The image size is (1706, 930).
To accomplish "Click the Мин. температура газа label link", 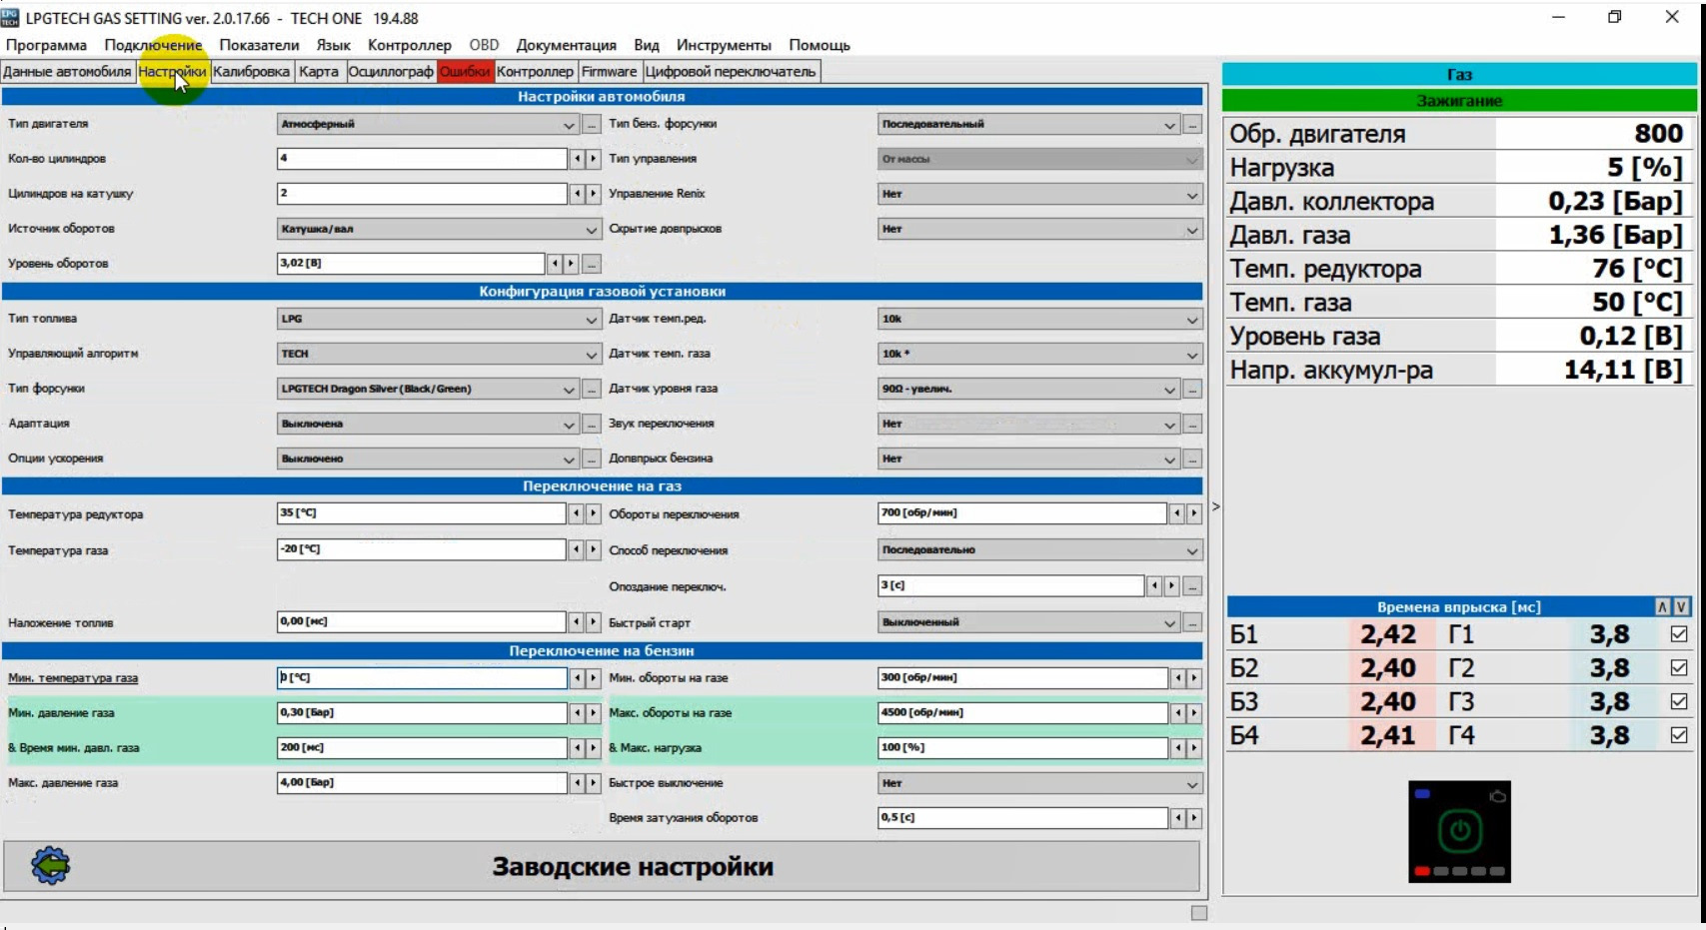I will 73,678.
